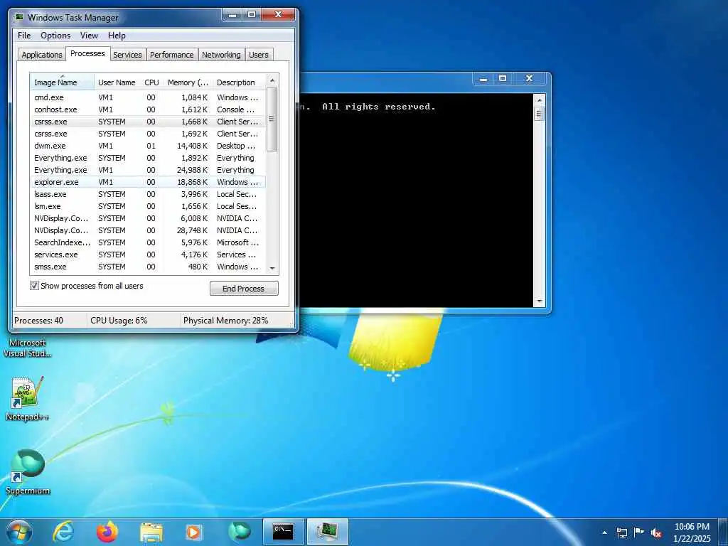
Task: Select Supermium desktop shortcut
Action: click(x=28, y=472)
